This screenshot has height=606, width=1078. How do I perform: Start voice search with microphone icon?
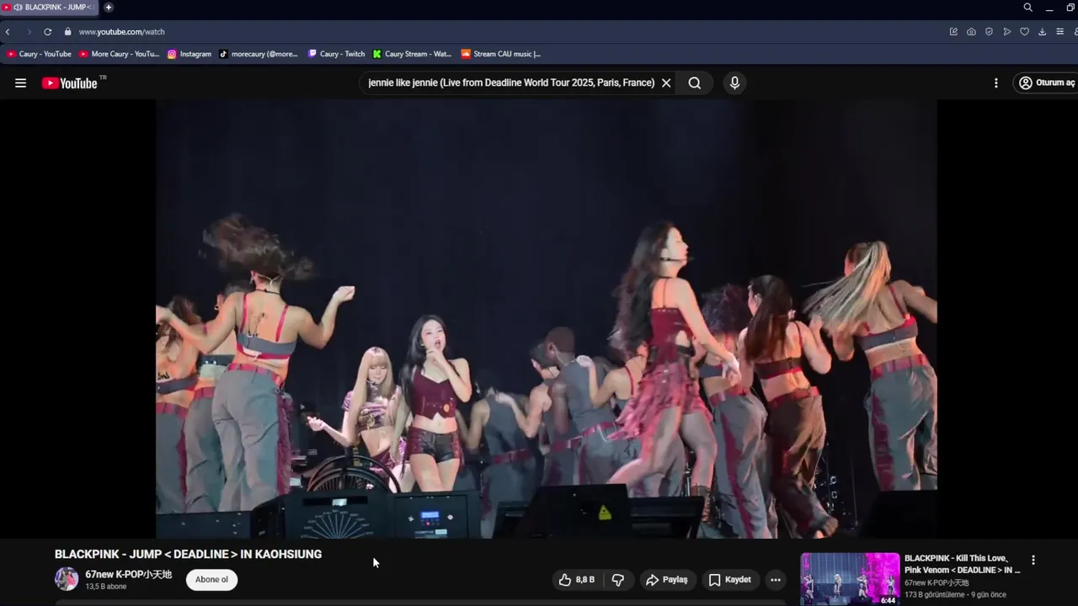click(734, 82)
